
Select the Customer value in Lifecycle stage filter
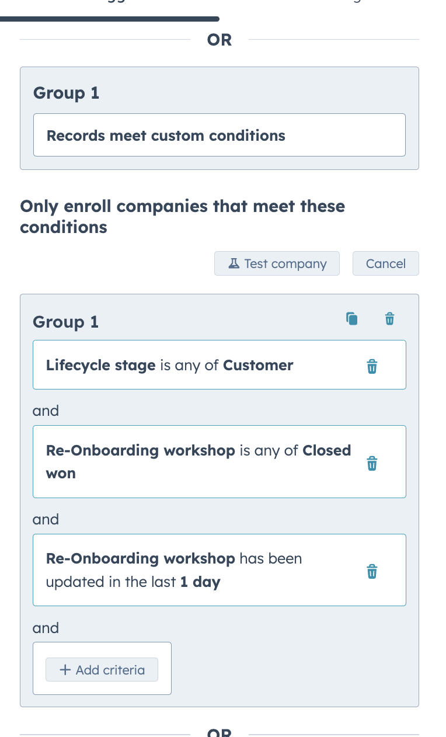click(x=258, y=366)
